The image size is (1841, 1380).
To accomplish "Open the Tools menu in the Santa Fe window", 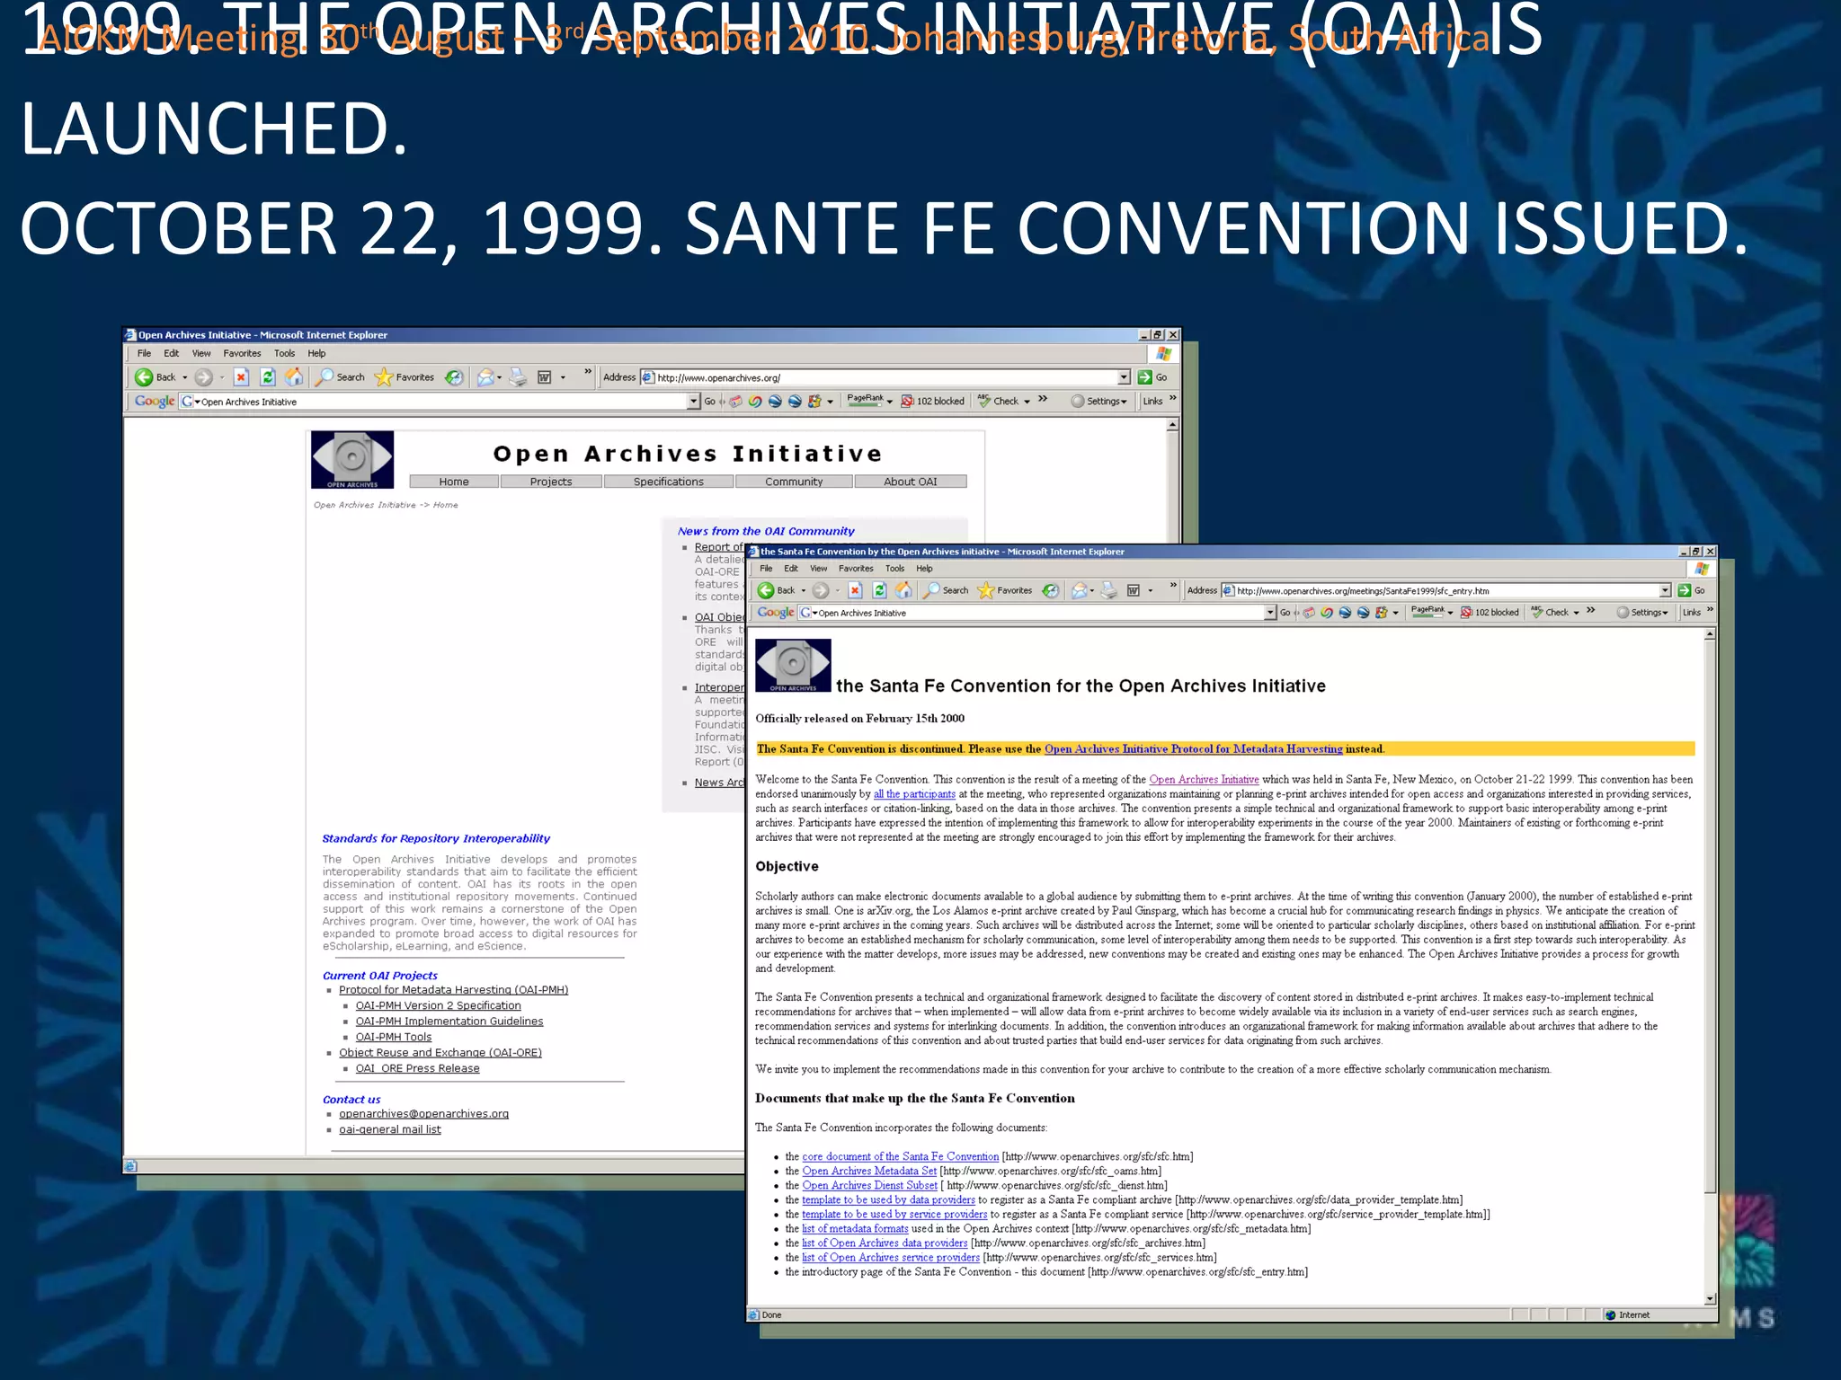I will coord(894,569).
